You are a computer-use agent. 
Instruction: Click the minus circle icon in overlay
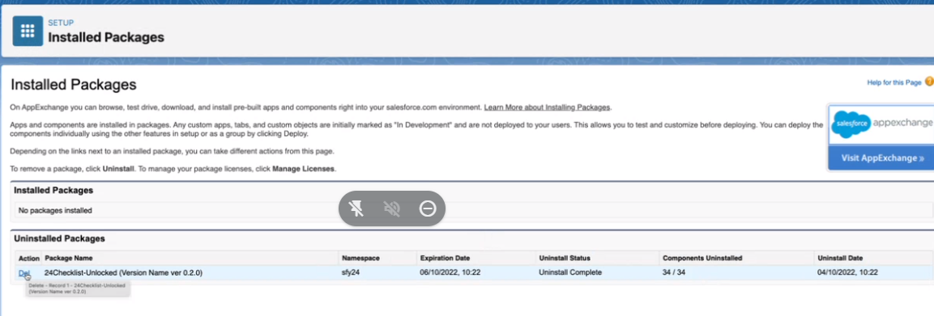click(428, 209)
